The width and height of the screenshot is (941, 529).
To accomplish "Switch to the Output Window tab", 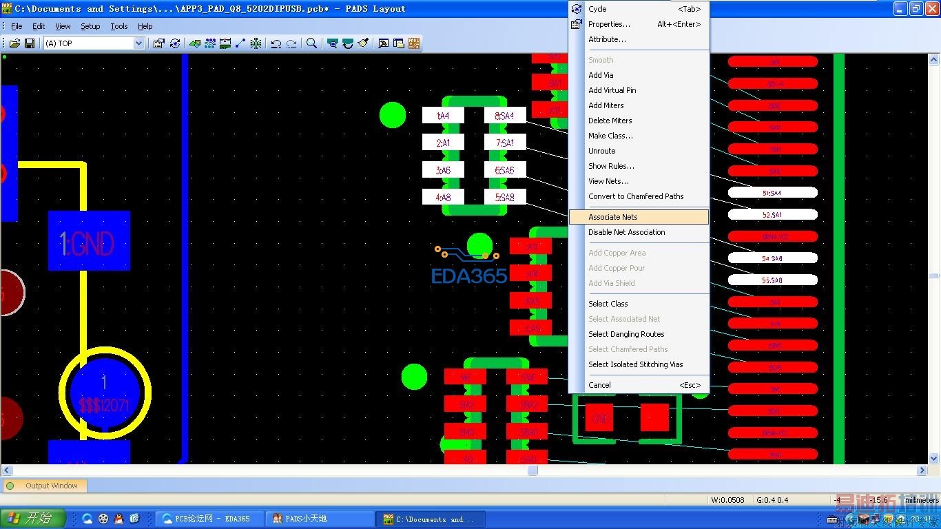I will point(44,486).
